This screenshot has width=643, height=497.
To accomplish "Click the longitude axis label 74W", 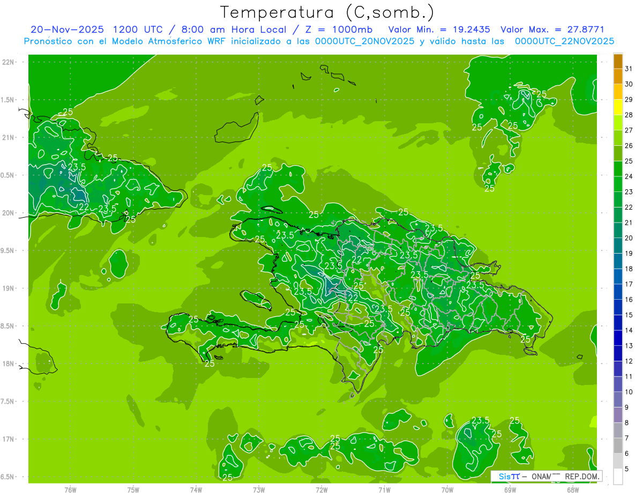I will click(x=196, y=490).
